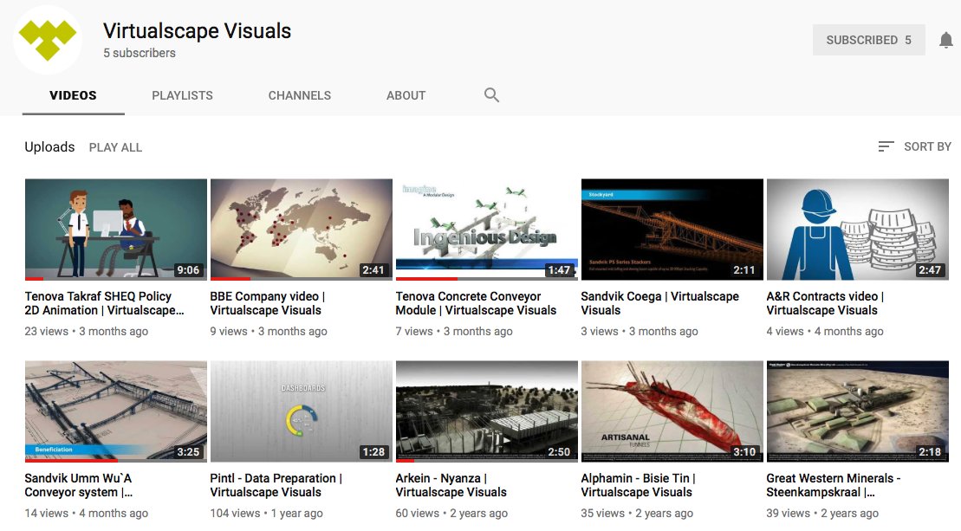
Task: Click the Sandvik Coega video title
Action: pyautogui.click(x=660, y=303)
